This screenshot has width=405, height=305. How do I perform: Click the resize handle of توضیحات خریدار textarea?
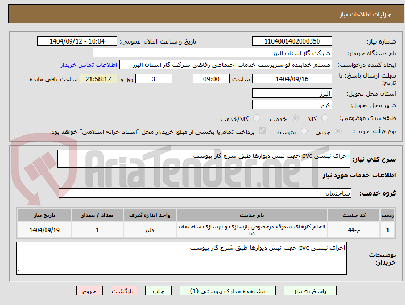coord(19,272)
